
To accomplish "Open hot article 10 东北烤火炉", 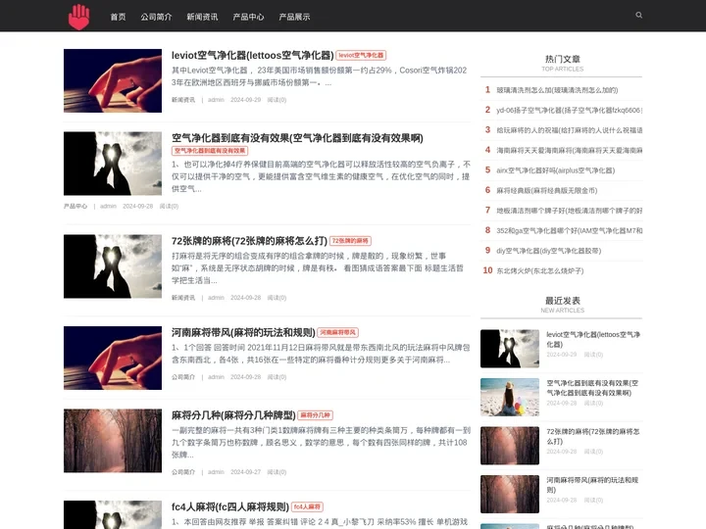I will tap(540, 271).
